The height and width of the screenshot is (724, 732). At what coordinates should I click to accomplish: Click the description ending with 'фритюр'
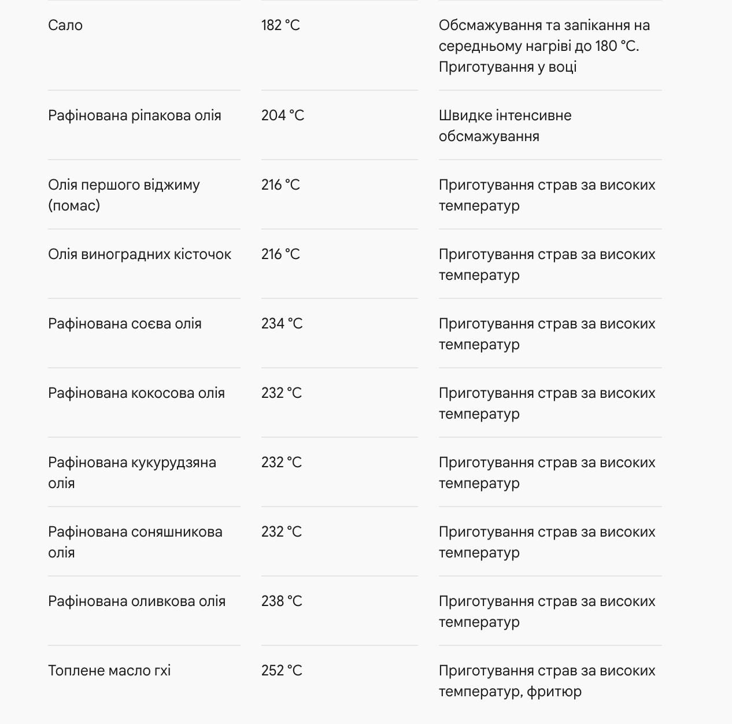click(547, 681)
